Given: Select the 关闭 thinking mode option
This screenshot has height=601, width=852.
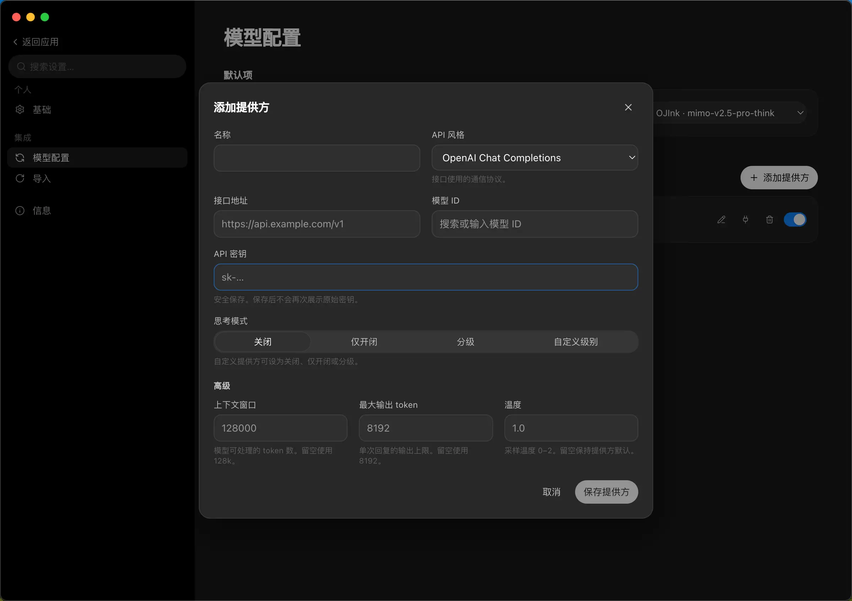Looking at the screenshot, I should coord(263,341).
